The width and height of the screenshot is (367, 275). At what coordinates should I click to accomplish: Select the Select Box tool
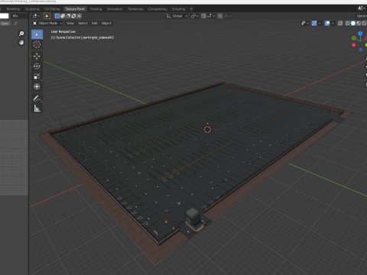tap(37, 34)
